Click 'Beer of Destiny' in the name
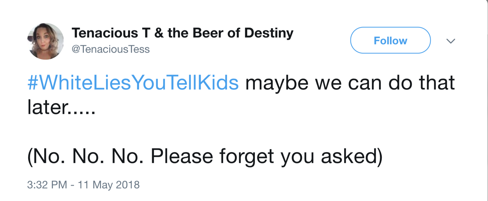Screen dimensions: 488x201 (243, 33)
